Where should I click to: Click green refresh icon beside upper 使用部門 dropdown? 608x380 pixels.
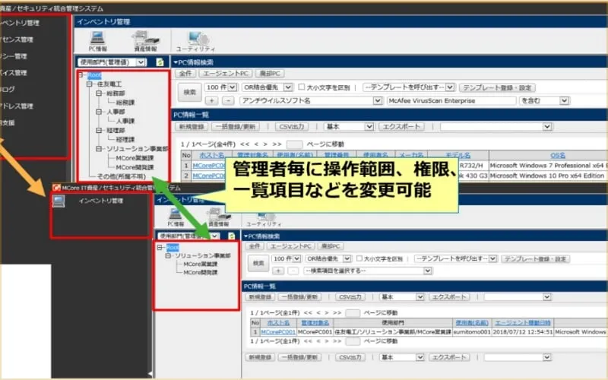point(160,62)
